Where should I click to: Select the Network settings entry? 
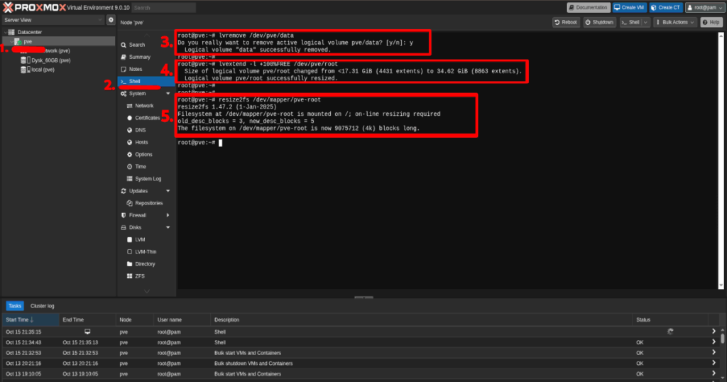[x=144, y=106]
